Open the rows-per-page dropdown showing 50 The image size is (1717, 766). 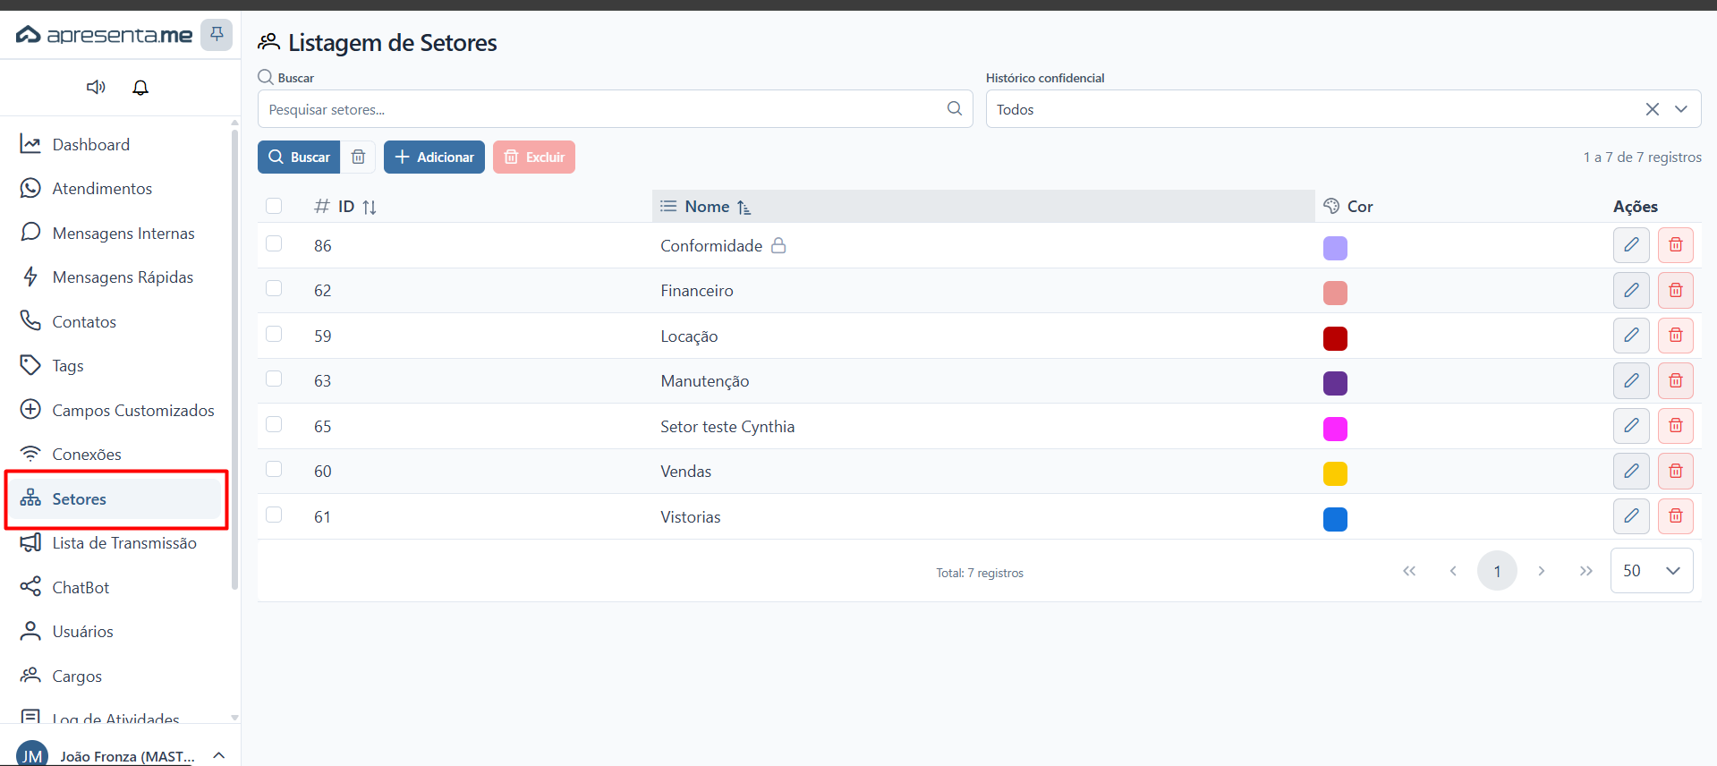coord(1652,571)
